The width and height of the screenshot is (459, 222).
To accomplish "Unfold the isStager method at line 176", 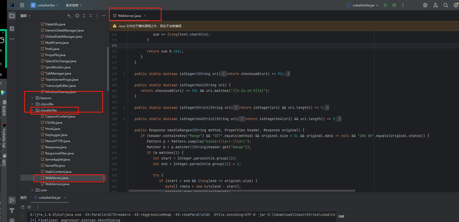I will [125, 74].
